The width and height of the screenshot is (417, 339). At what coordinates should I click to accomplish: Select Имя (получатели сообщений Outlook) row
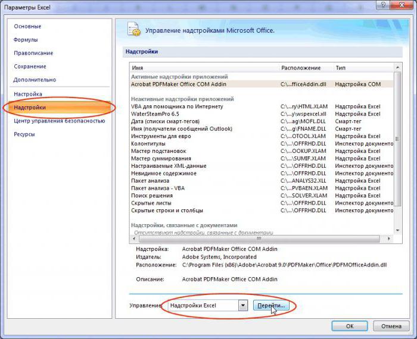click(x=262, y=128)
